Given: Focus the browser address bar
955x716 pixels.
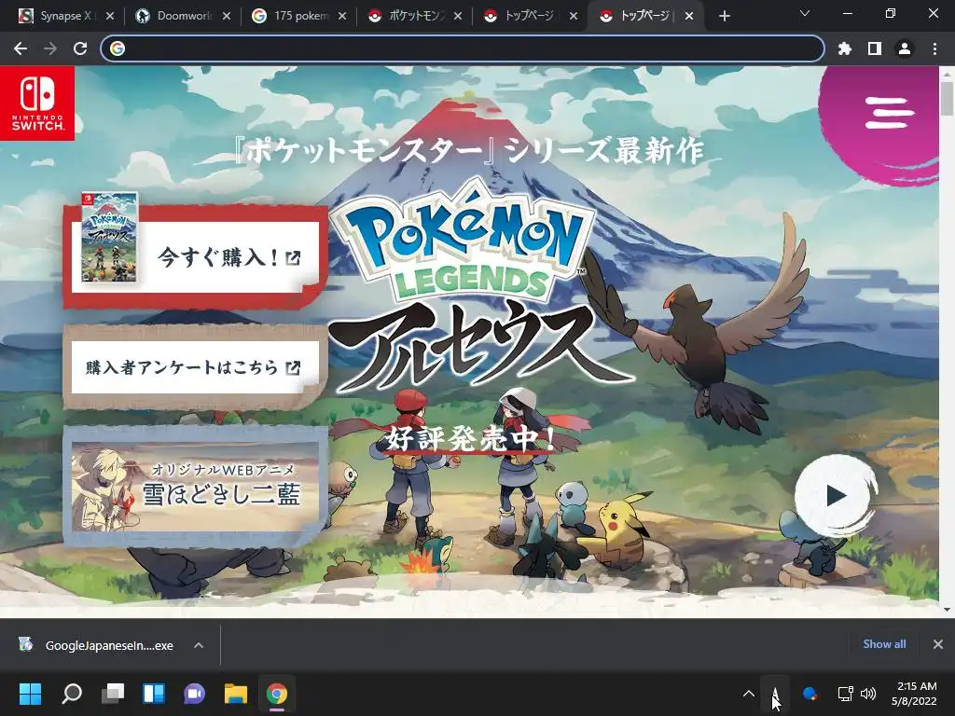Looking at the screenshot, I should point(463,48).
